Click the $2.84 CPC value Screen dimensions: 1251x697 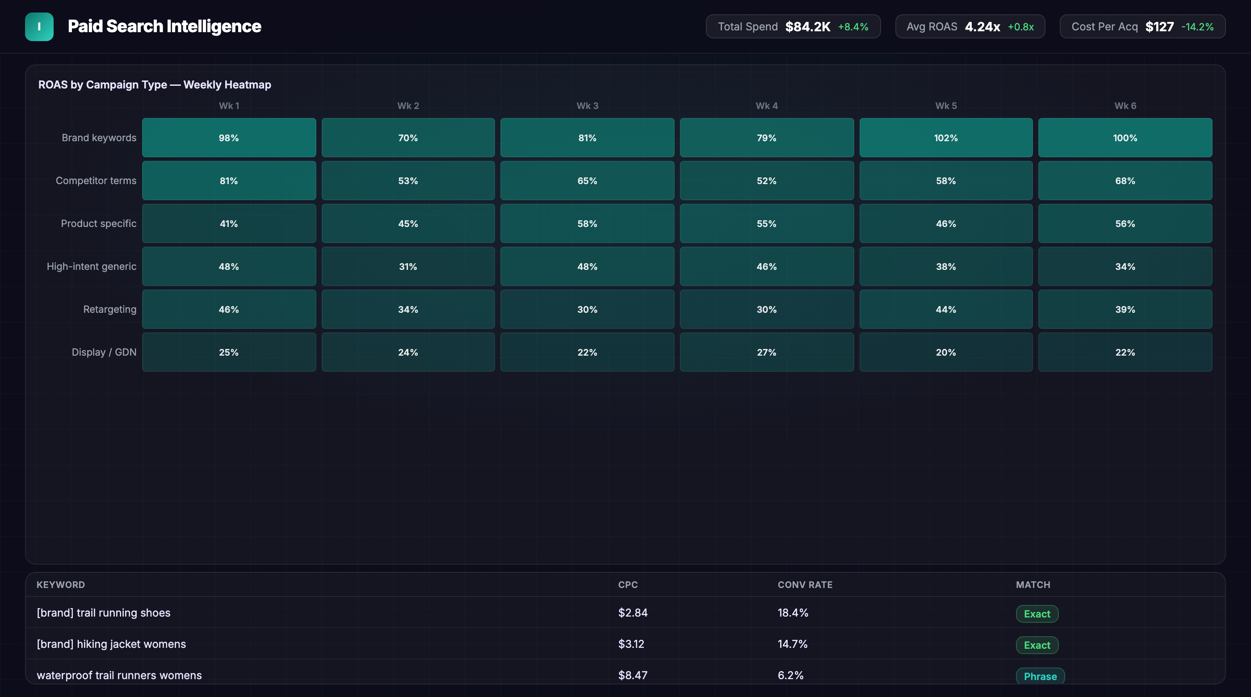point(633,613)
